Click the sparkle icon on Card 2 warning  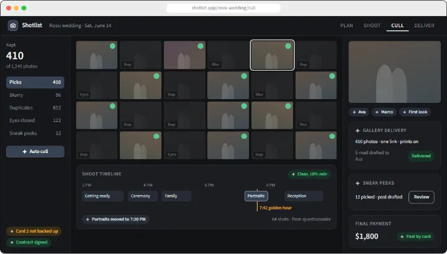12,231
